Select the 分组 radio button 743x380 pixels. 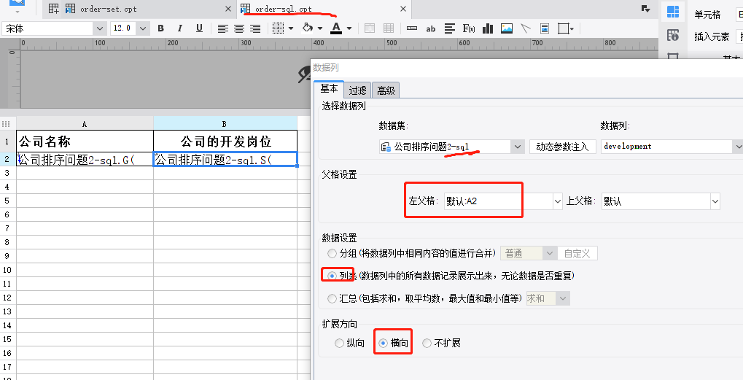coord(332,253)
